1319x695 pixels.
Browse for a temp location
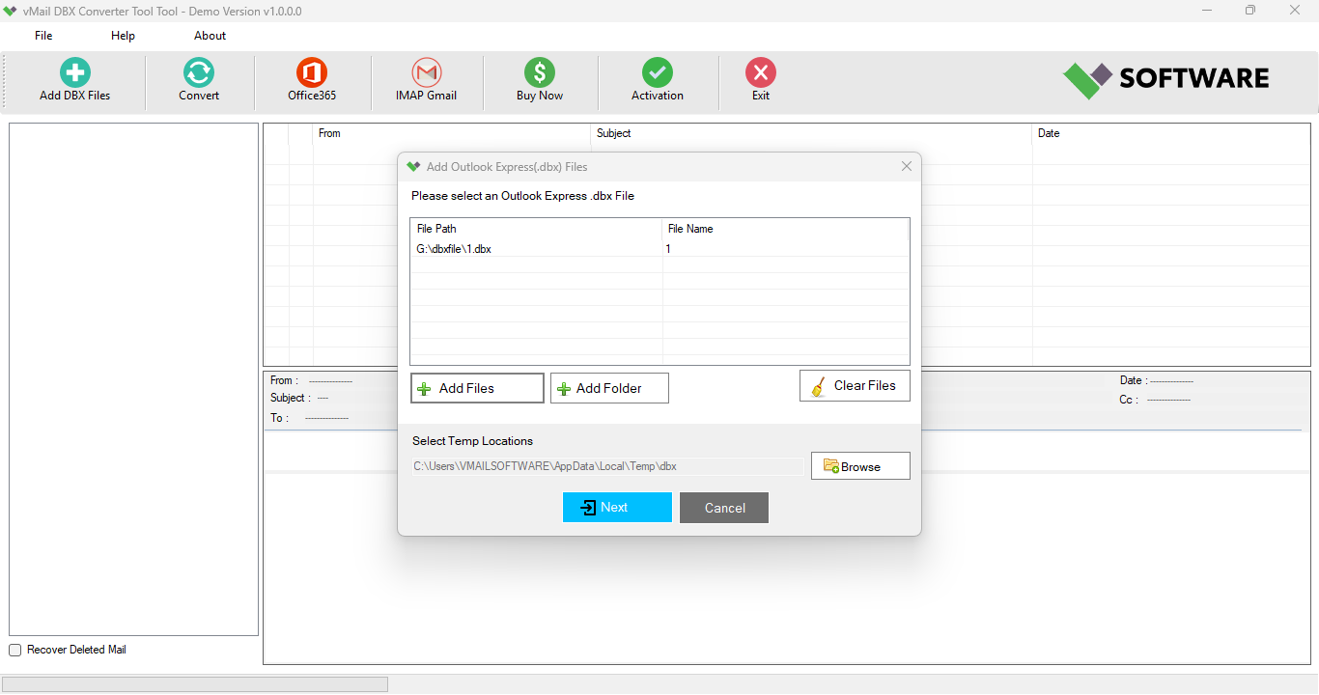click(860, 466)
